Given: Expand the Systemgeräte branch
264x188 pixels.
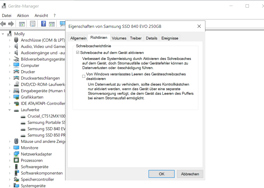Looking at the screenshot, I should [x=10, y=186].
